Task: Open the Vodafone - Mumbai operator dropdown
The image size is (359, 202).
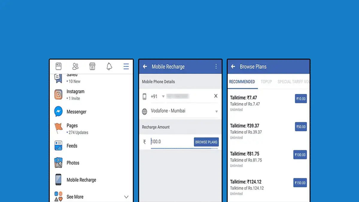Action: pos(216,112)
